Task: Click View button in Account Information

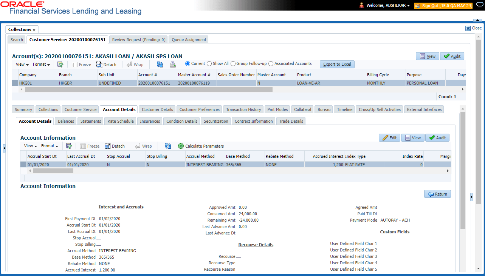Action: pyautogui.click(x=413, y=138)
